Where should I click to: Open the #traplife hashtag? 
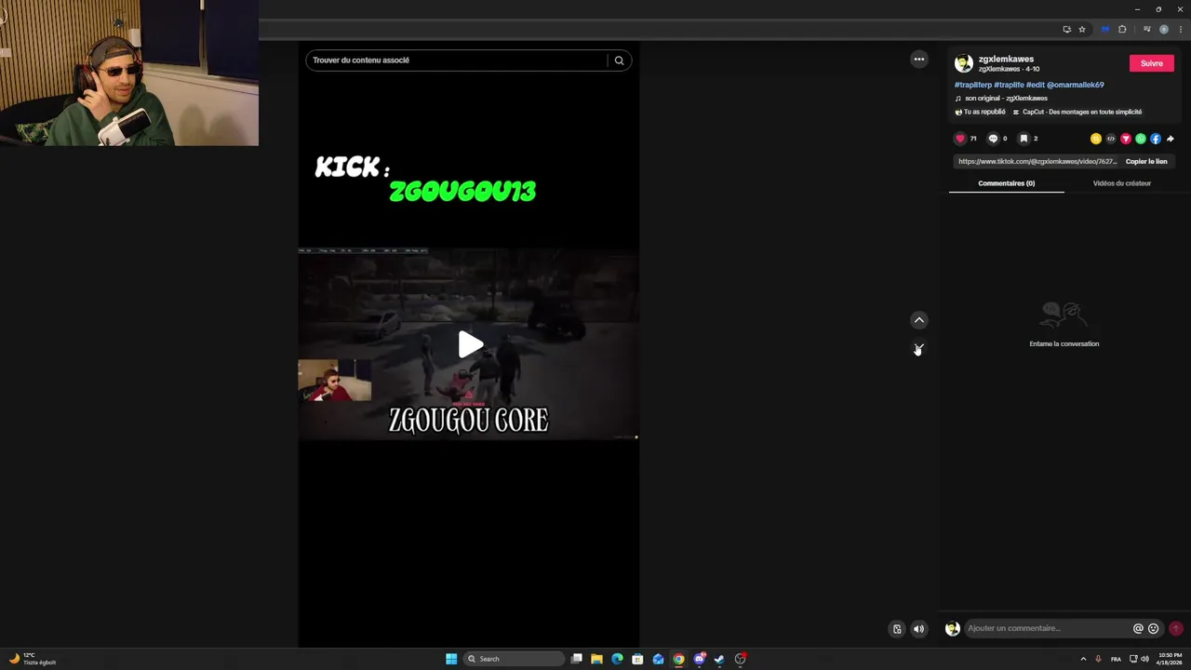point(1009,85)
